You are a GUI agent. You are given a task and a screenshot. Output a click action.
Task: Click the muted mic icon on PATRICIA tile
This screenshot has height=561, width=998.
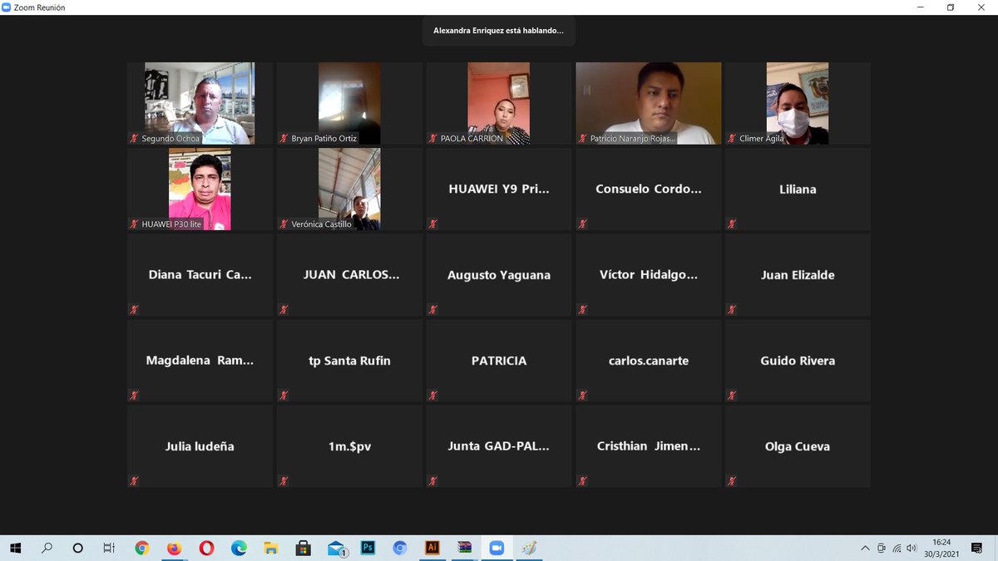point(433,395)
